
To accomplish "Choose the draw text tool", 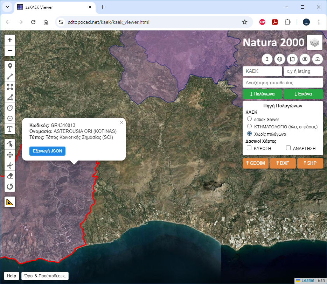I will point(10,129).
